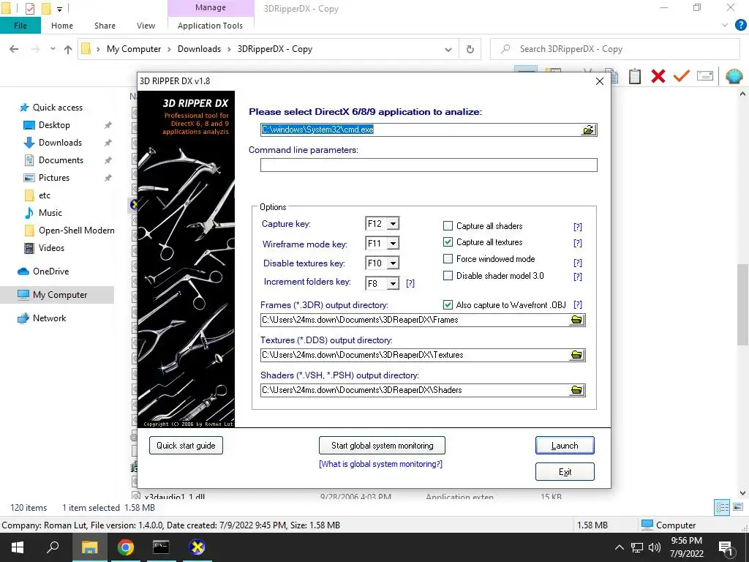Open the Wireframe mode key F11 dropdown

(393, 244)
